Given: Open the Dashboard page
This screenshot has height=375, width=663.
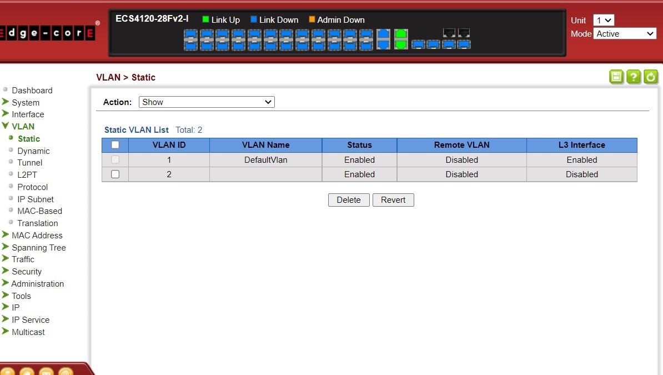Looking at the screenshot, I should pos(32,90).
